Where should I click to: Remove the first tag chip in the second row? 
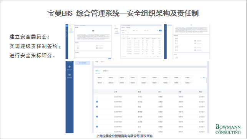(103, 83)
